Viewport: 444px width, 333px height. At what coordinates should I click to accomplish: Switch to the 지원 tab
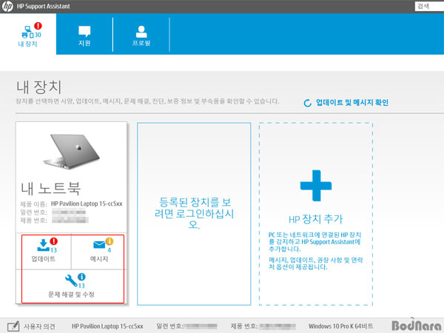[84, 35]
